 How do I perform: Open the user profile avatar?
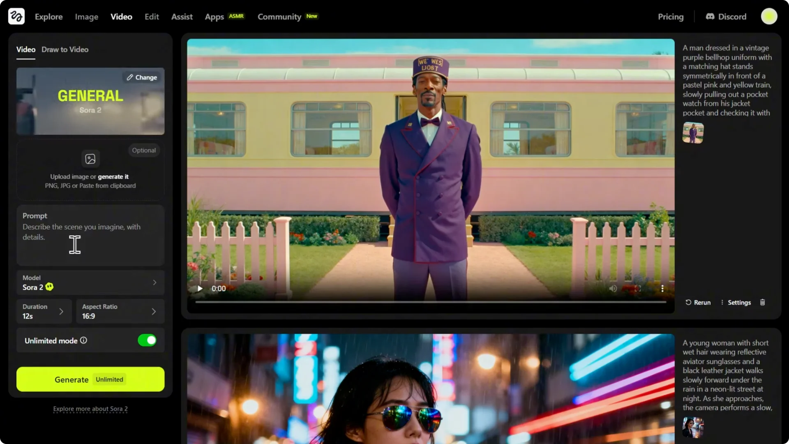(768, 16)
